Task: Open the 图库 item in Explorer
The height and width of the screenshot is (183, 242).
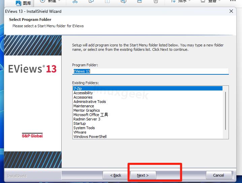Action: click(x=24, y=2)
